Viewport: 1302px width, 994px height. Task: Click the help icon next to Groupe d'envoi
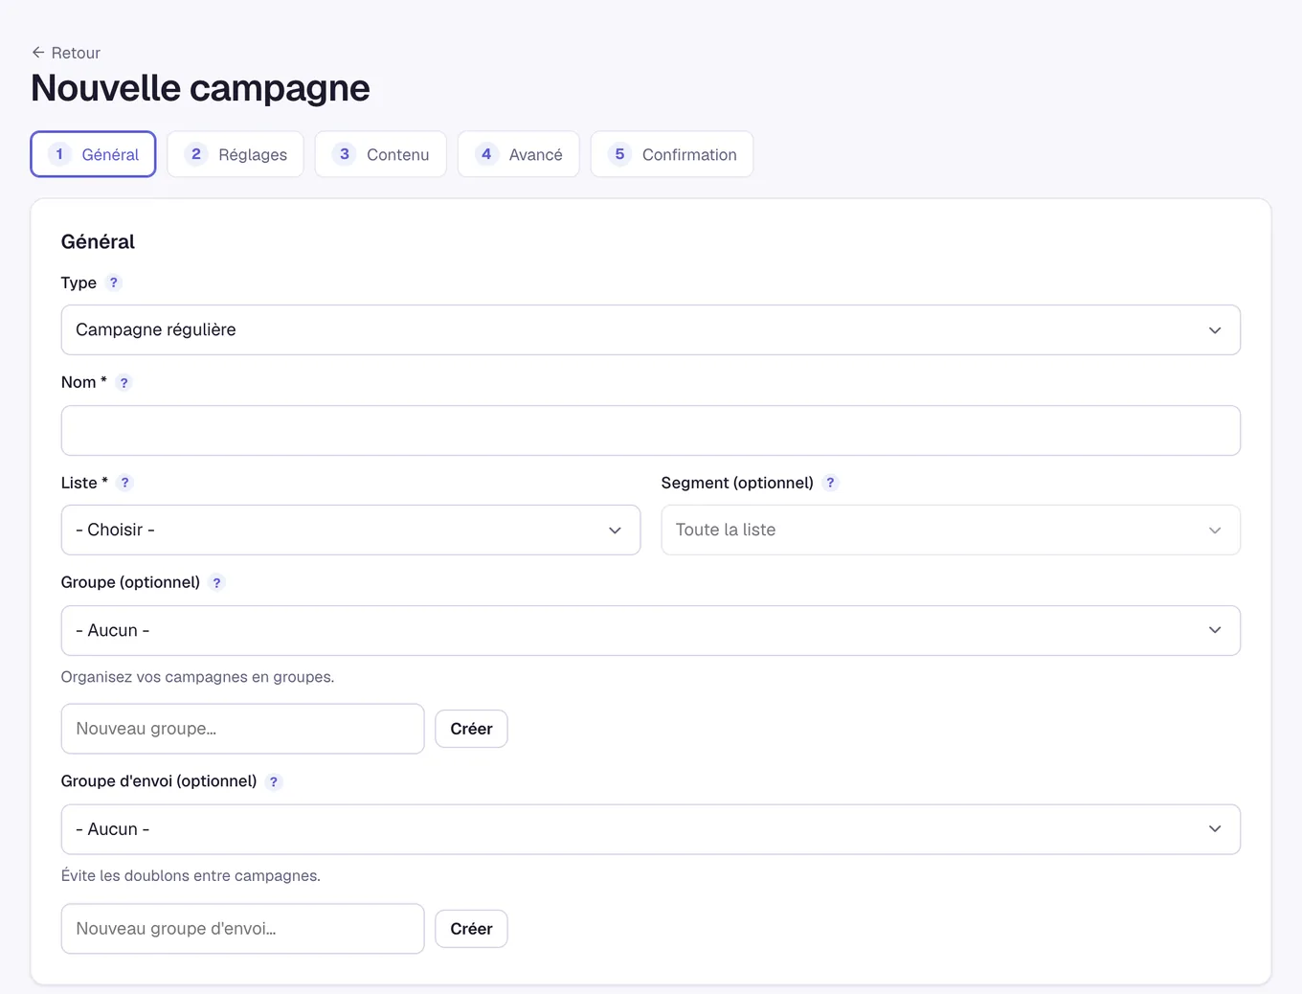[x=274, y=781]
